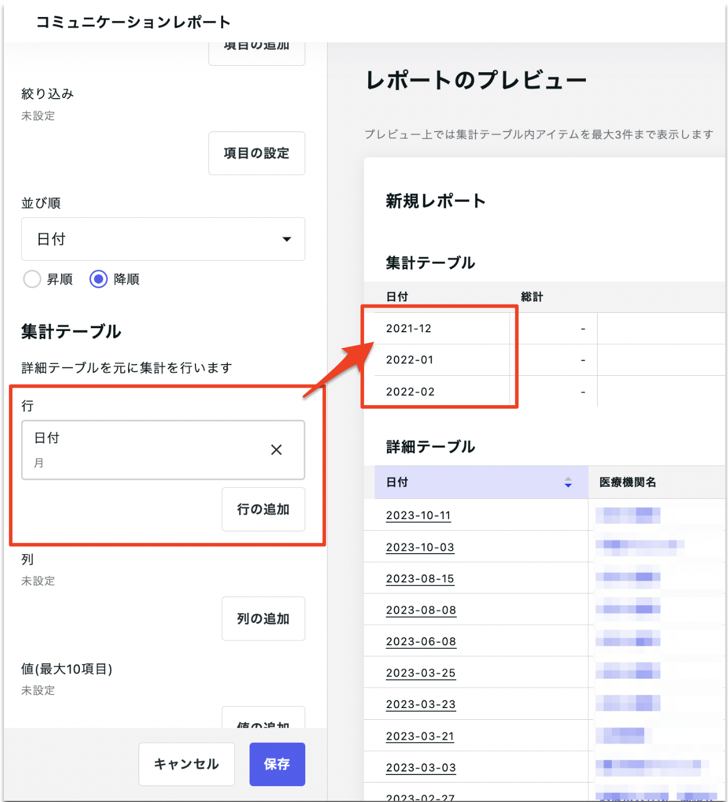Open the 並び順 dropdown showing 日付
The height and width of the screenshot is (802, 728).
click(x=163, y=239)
